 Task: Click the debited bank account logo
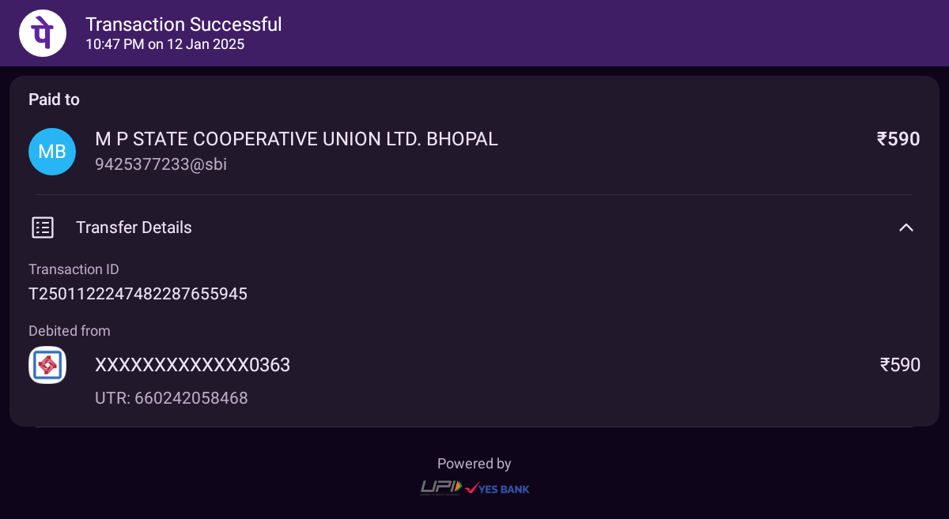(x=47, y=365)
